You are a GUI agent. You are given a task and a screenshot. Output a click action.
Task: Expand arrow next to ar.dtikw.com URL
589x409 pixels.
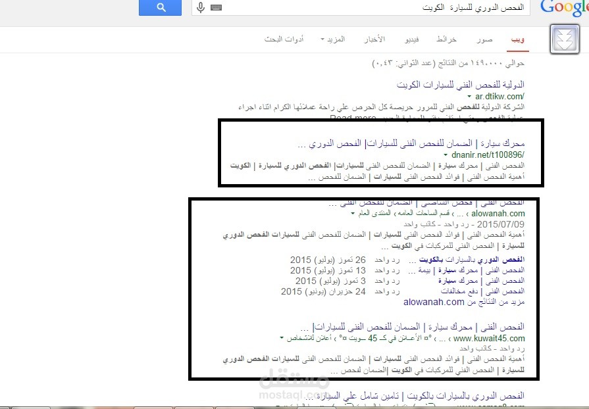[x=469, y=97]
